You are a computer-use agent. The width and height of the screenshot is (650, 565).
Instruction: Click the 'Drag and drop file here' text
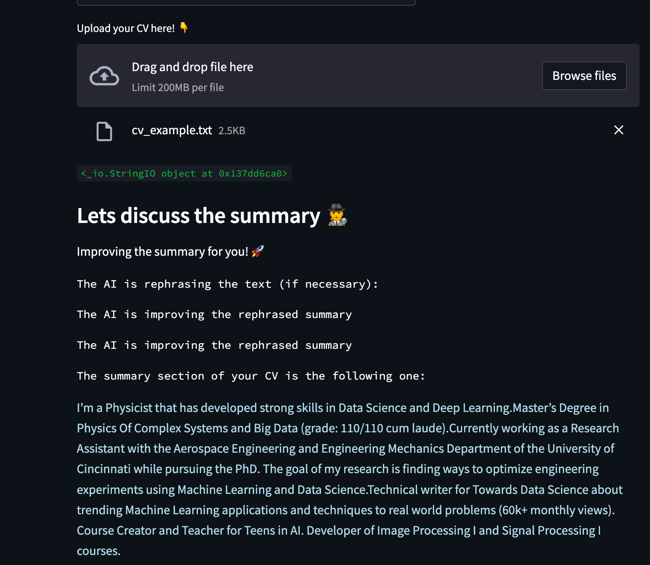pos(192,67)
